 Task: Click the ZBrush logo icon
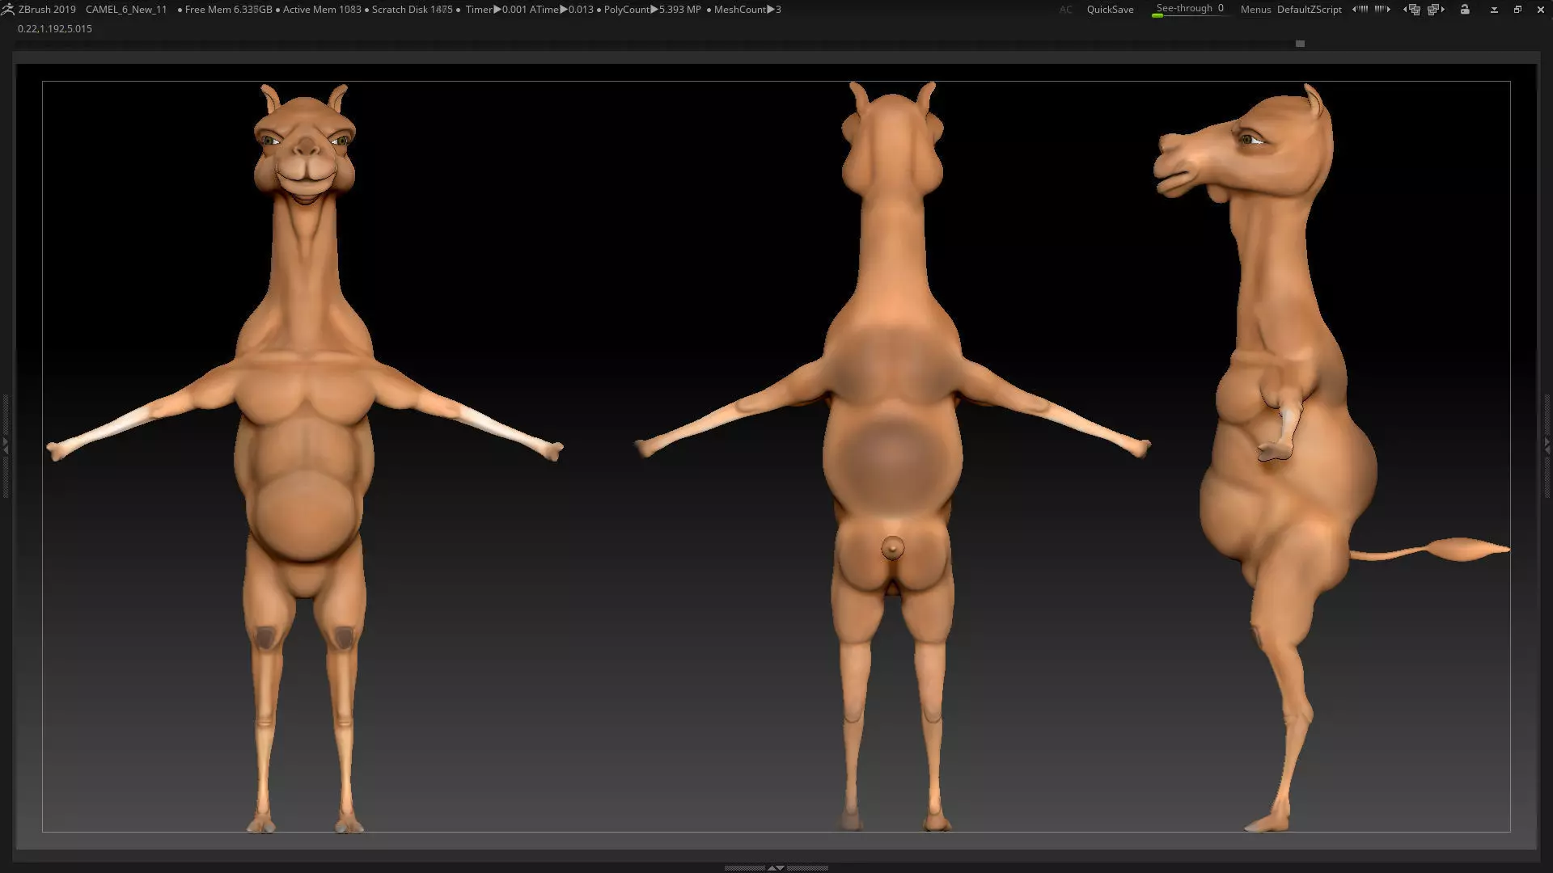8,10
